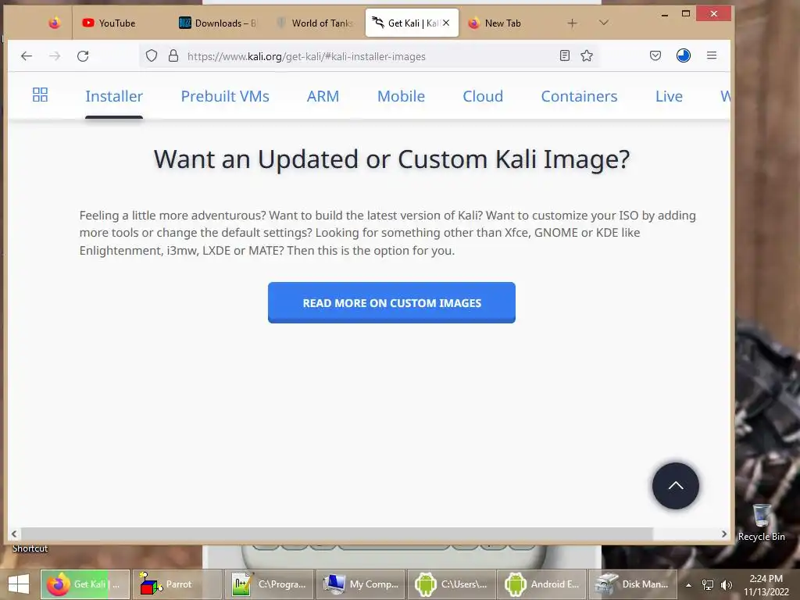This screenshot has width=800, height=600.
Task: Open the tracking protection shield icon
Action: (x=152, y=56)
